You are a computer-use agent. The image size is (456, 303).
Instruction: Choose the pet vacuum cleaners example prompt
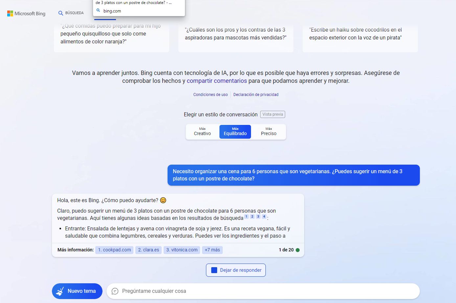pos(236,34)
